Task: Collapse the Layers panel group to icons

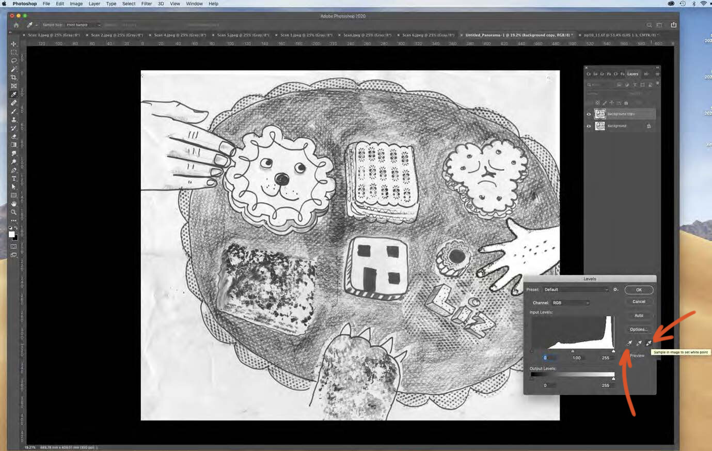Action: [x=657, y=68]
